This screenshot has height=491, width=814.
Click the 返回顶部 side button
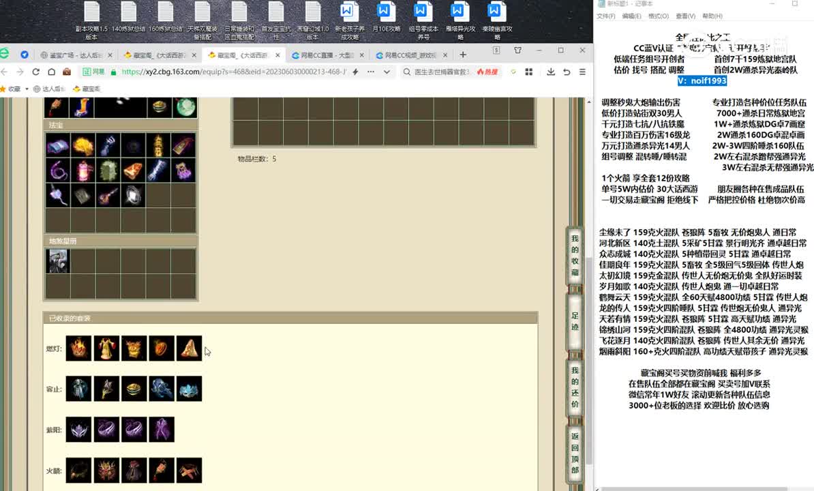click(575, 453)
